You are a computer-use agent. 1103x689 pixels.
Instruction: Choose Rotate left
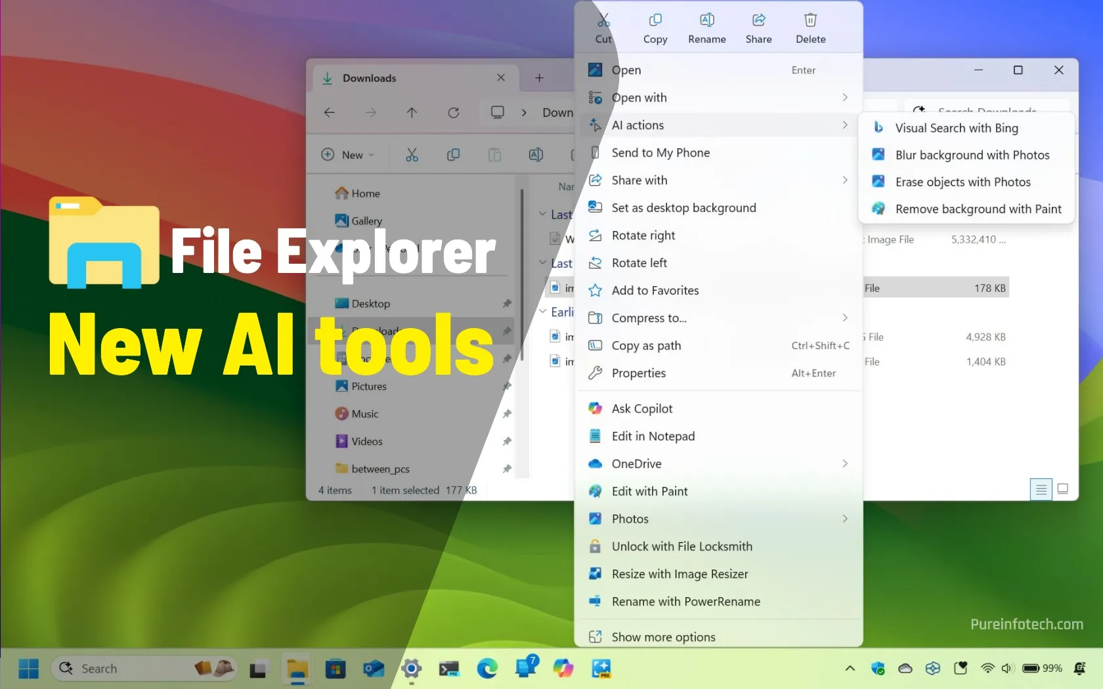pos(719,263)
